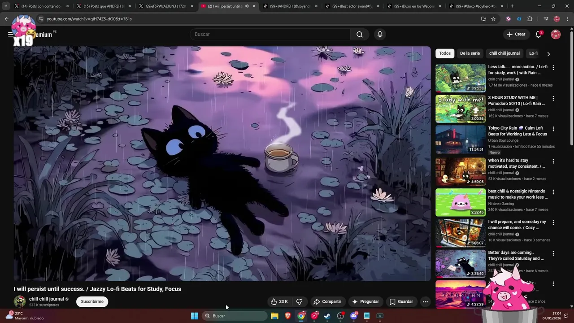Click the YouTube search input field
This screenshot has width=574, height=323.
pos(270,35)
